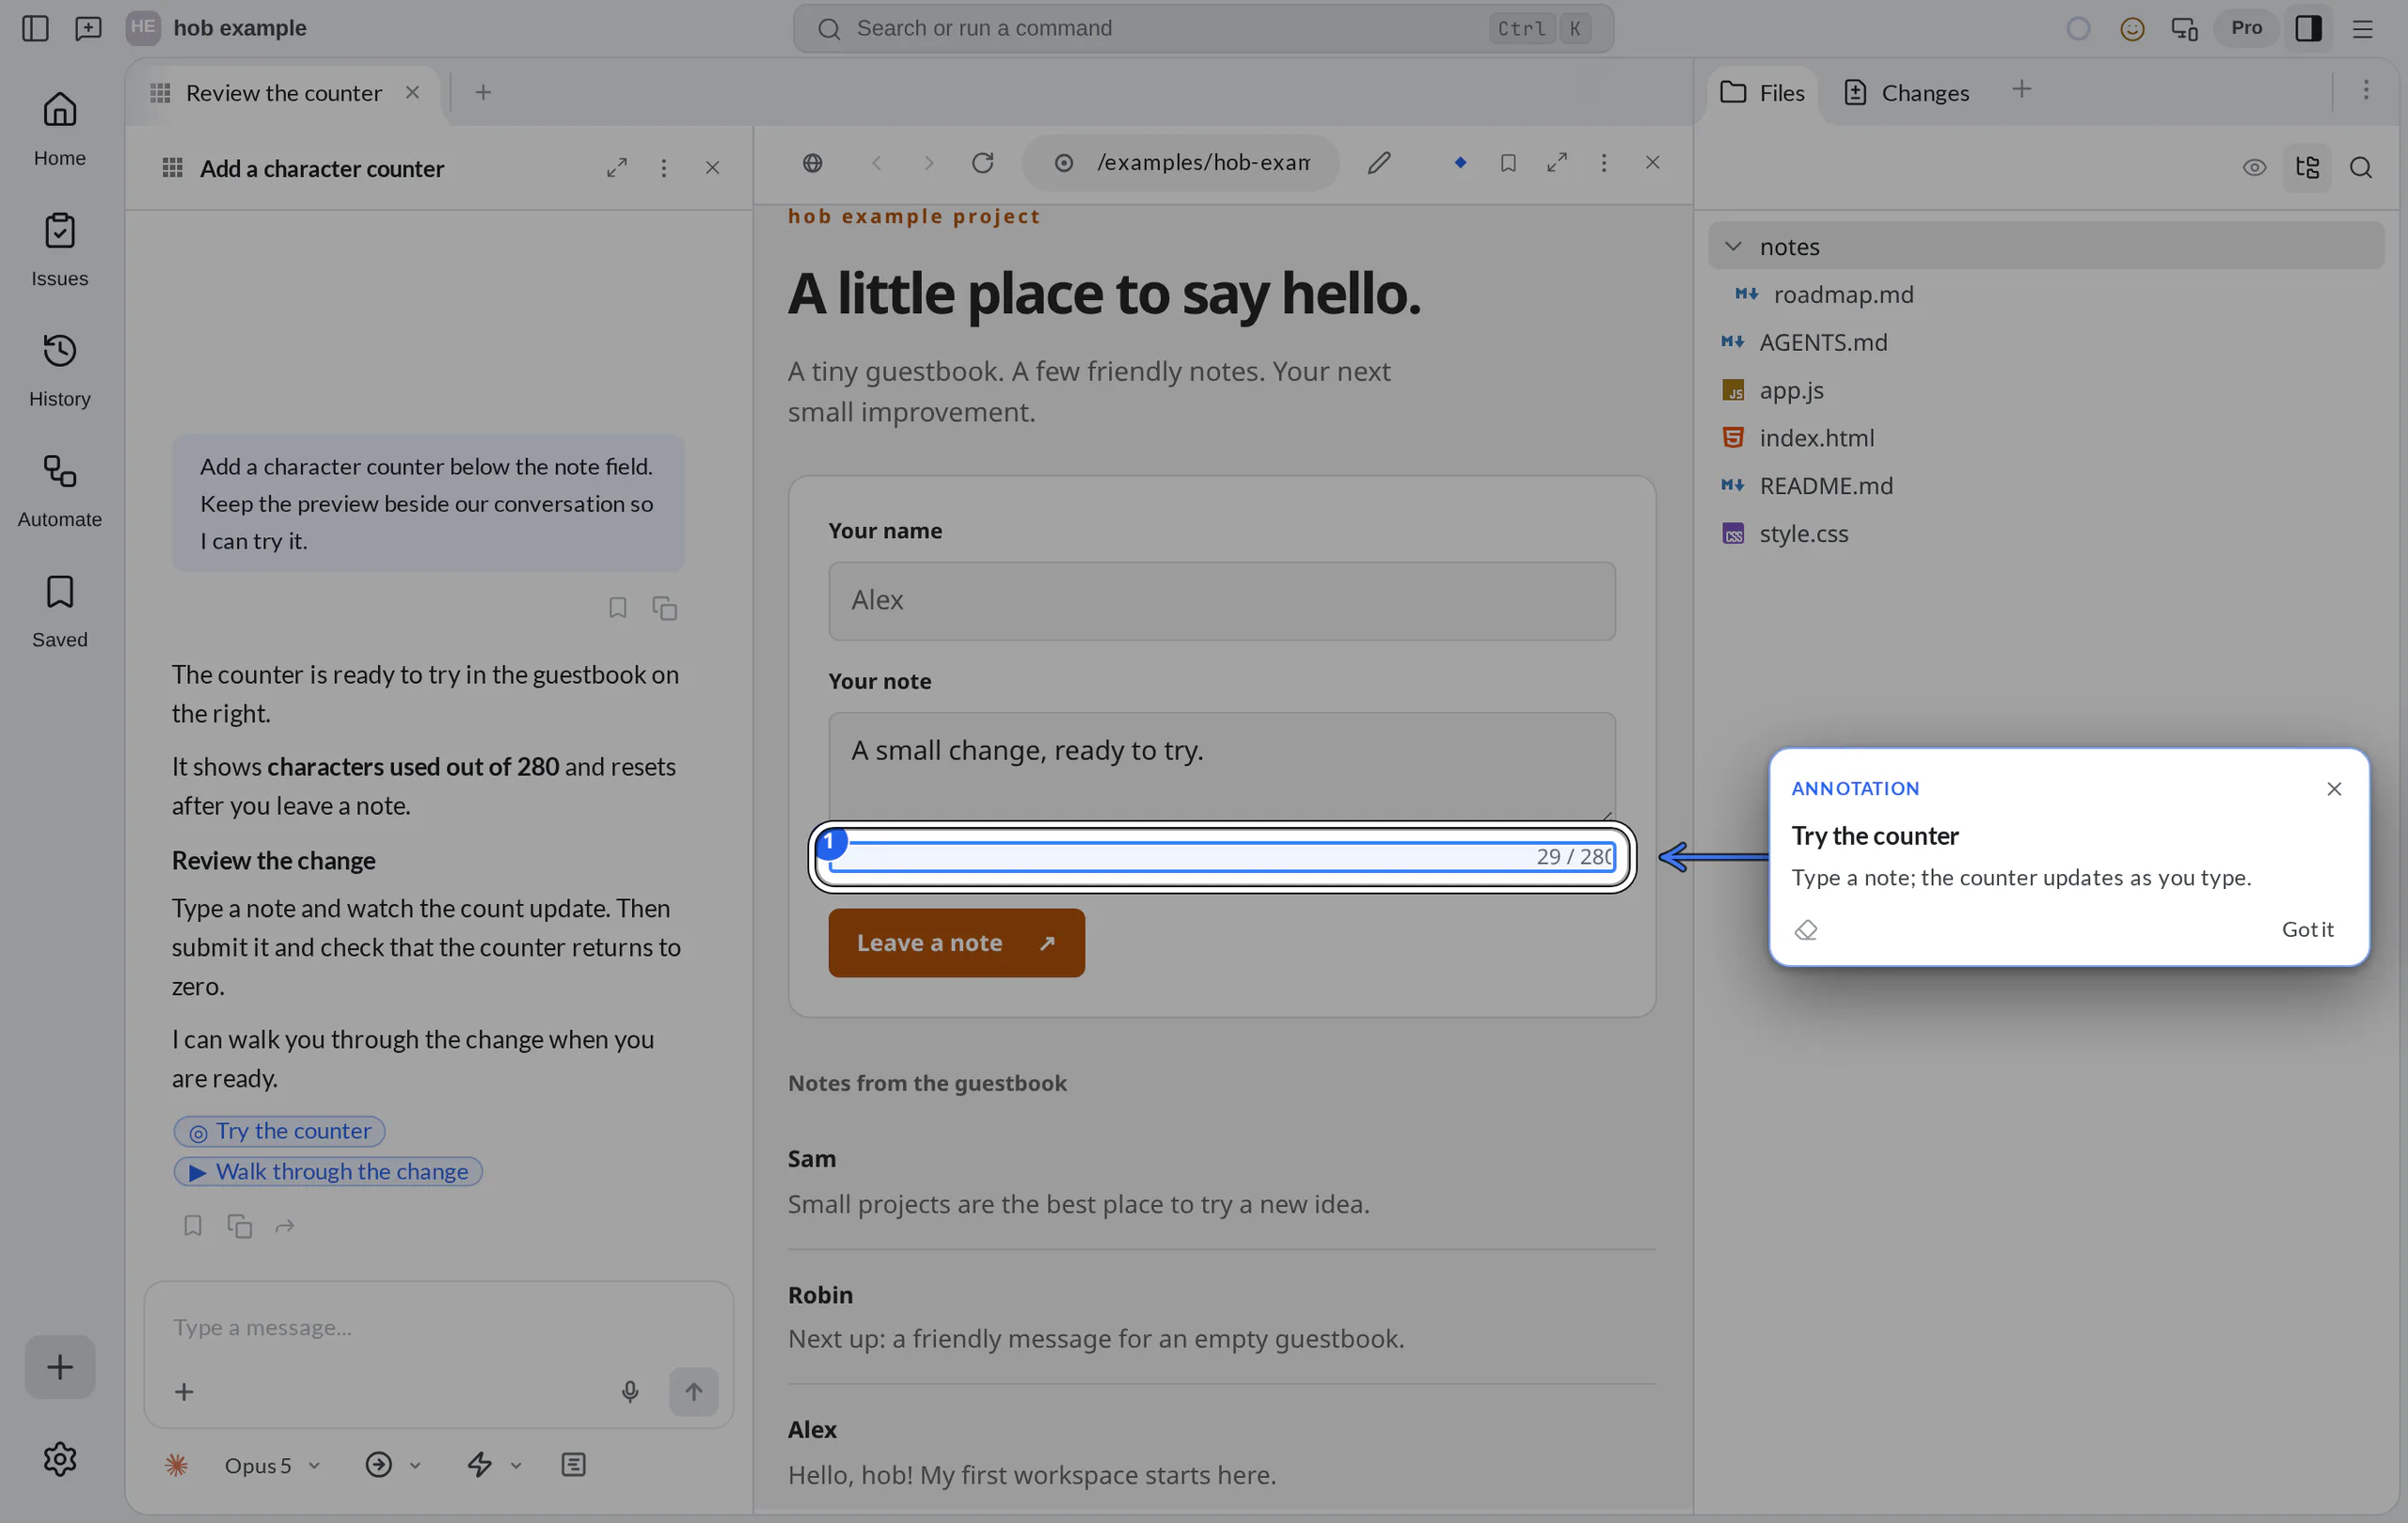2408x1523 pixels.
Task: Click the globe icon in preview toolbar
Action: pyautogui.click(x=813, y=162)
